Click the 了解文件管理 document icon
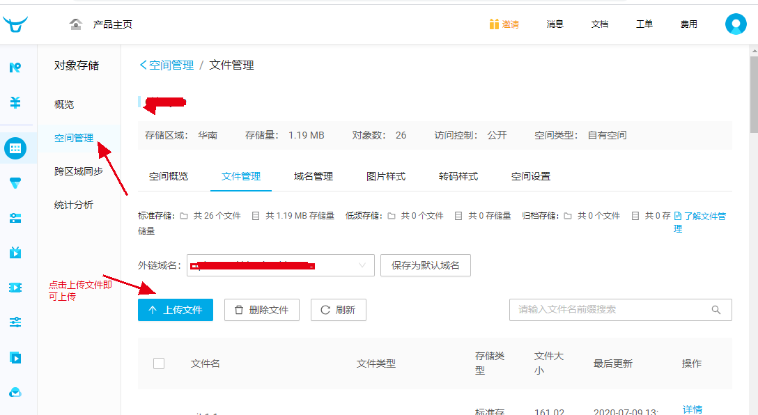The image size is (758, 415). tap(678, 216)
